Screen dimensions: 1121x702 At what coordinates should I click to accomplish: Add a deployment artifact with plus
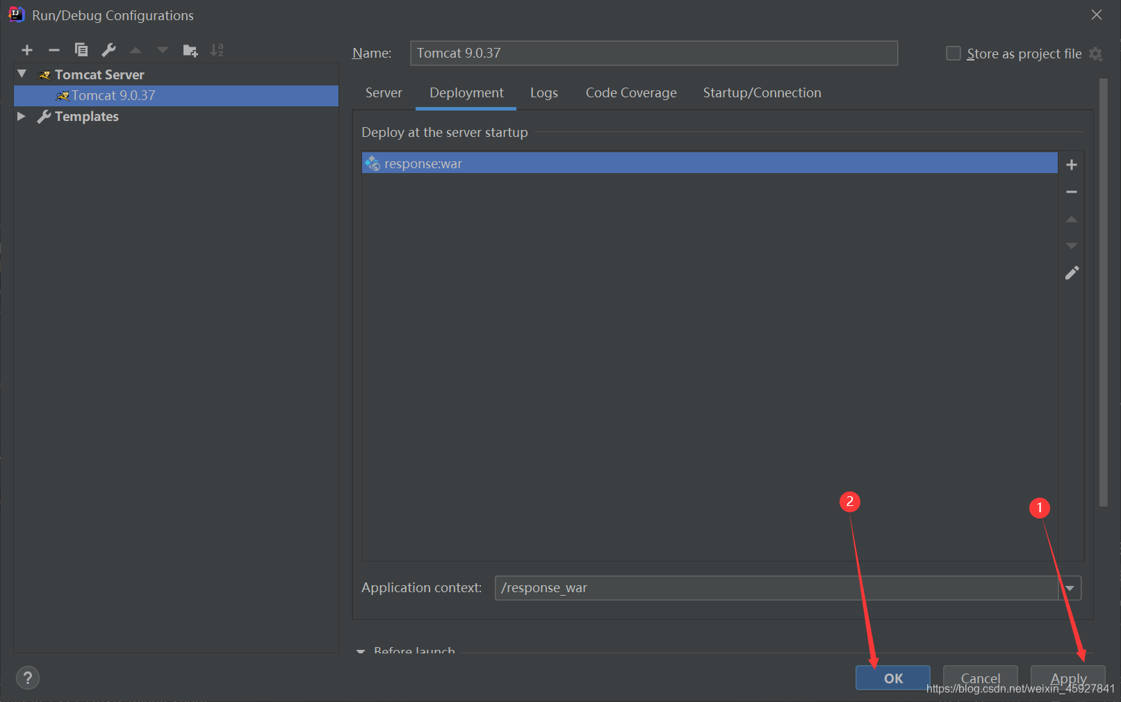1072,165
